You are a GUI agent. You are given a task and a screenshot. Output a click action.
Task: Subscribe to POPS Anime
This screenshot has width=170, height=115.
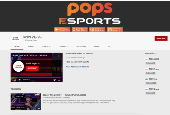coord(150,73)
